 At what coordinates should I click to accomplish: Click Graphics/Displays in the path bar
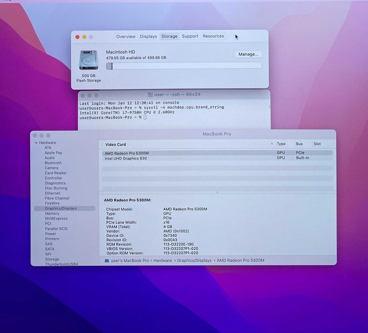194,260
